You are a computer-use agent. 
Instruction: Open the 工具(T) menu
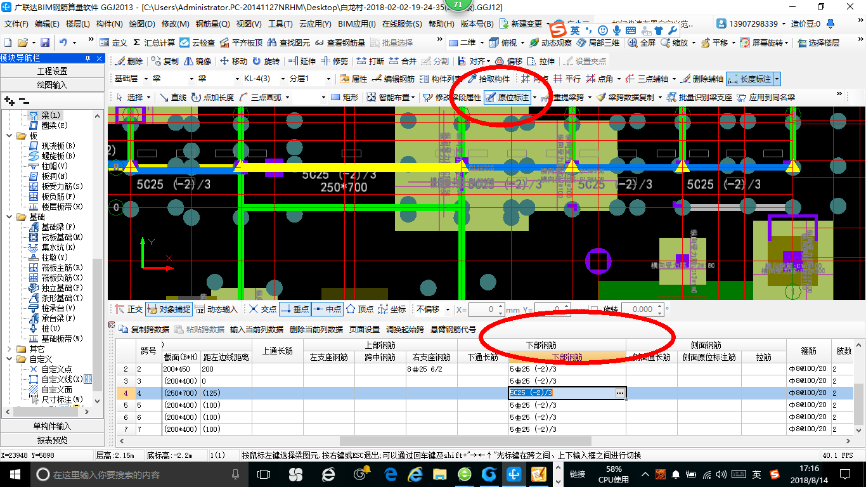(x=280, y=24)
